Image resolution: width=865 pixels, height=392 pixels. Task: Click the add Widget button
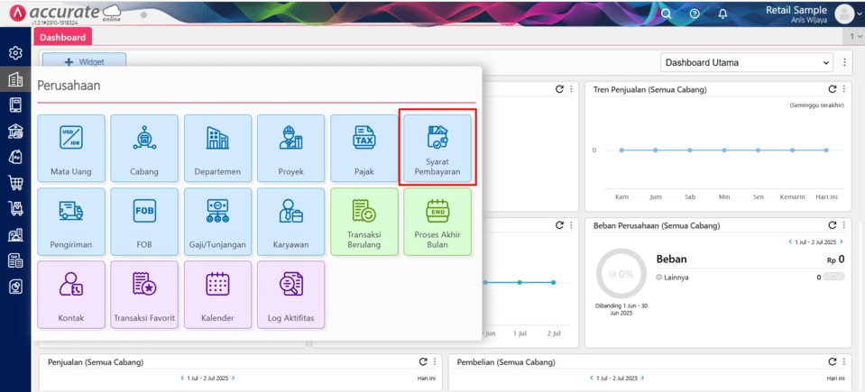tap(84, 61)
